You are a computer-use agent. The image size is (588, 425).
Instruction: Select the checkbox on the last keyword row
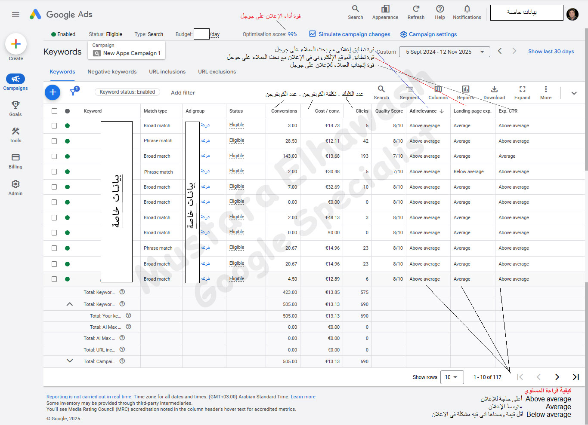[x=54, y=279]
